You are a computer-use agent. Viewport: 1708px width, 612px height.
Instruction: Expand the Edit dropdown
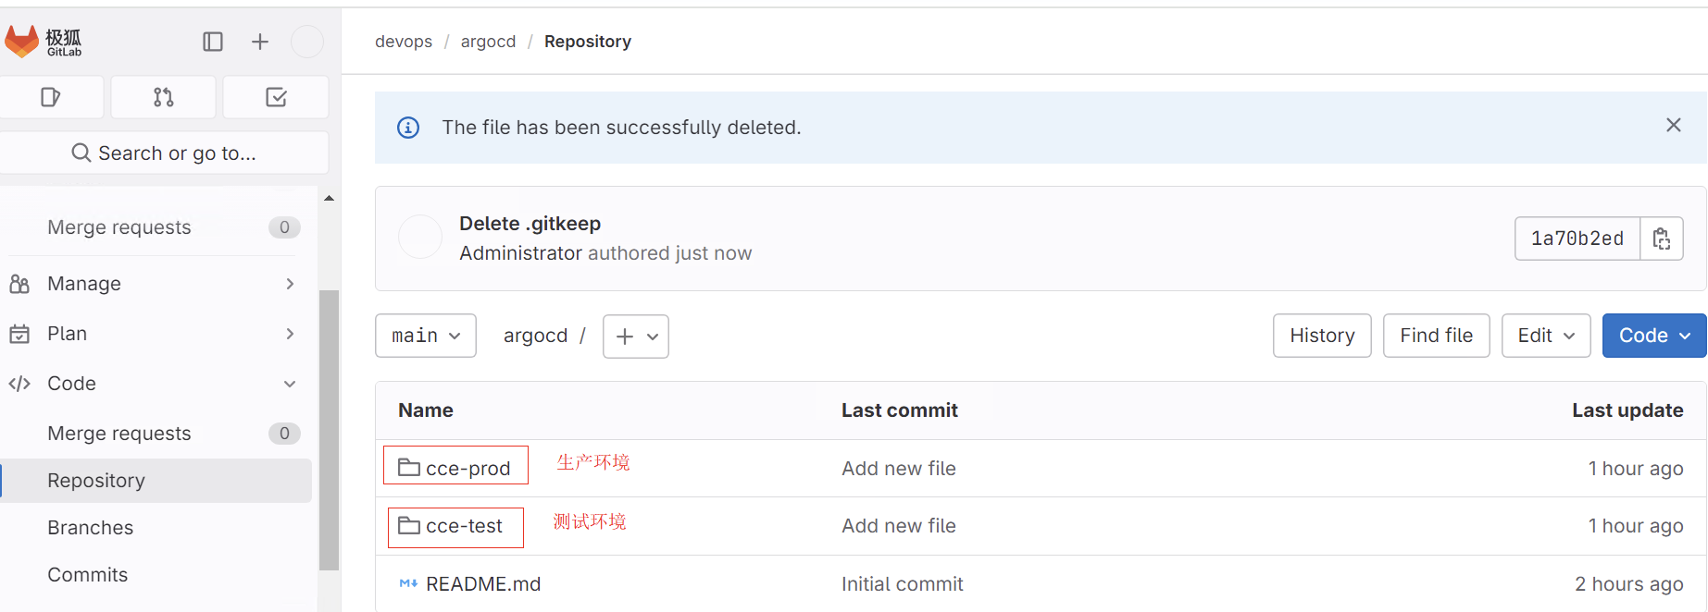pos(1546,336)
